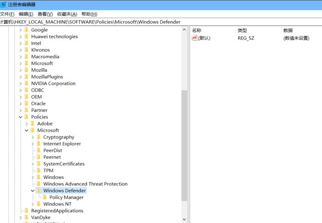Image resolution: width=322 pixels, height=223 pixels.
Task: Click the Mozilla folder icon
Action: coord(26,70)
